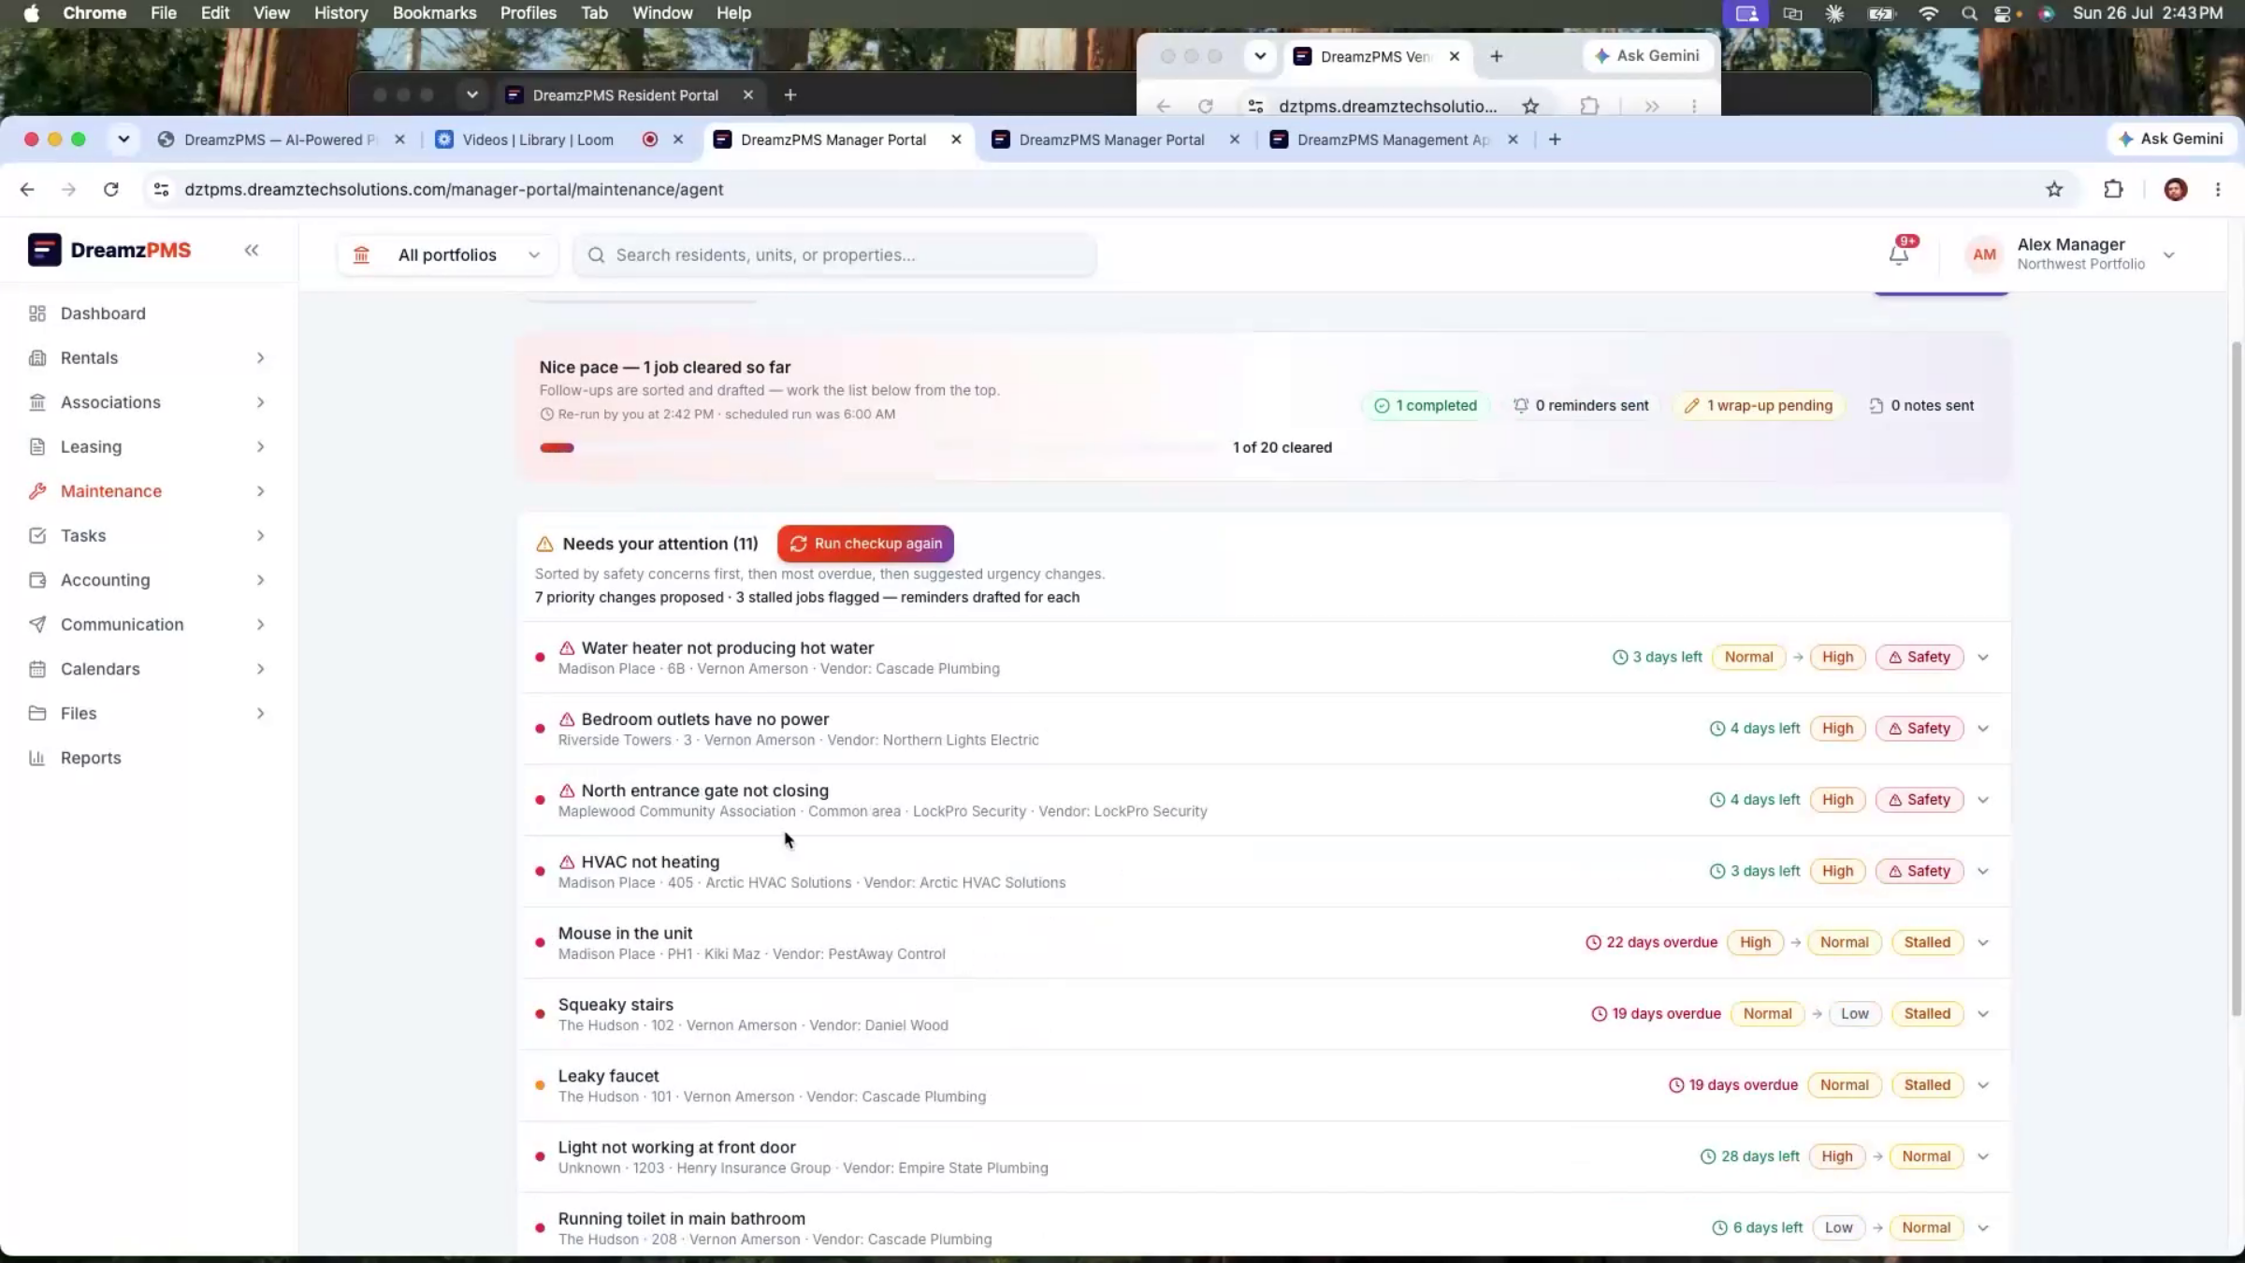Open Chrome's three-dot menu
The height and width of the screenshot is (1263, 2245).
pyautogui.click(x=2218, y=189)
